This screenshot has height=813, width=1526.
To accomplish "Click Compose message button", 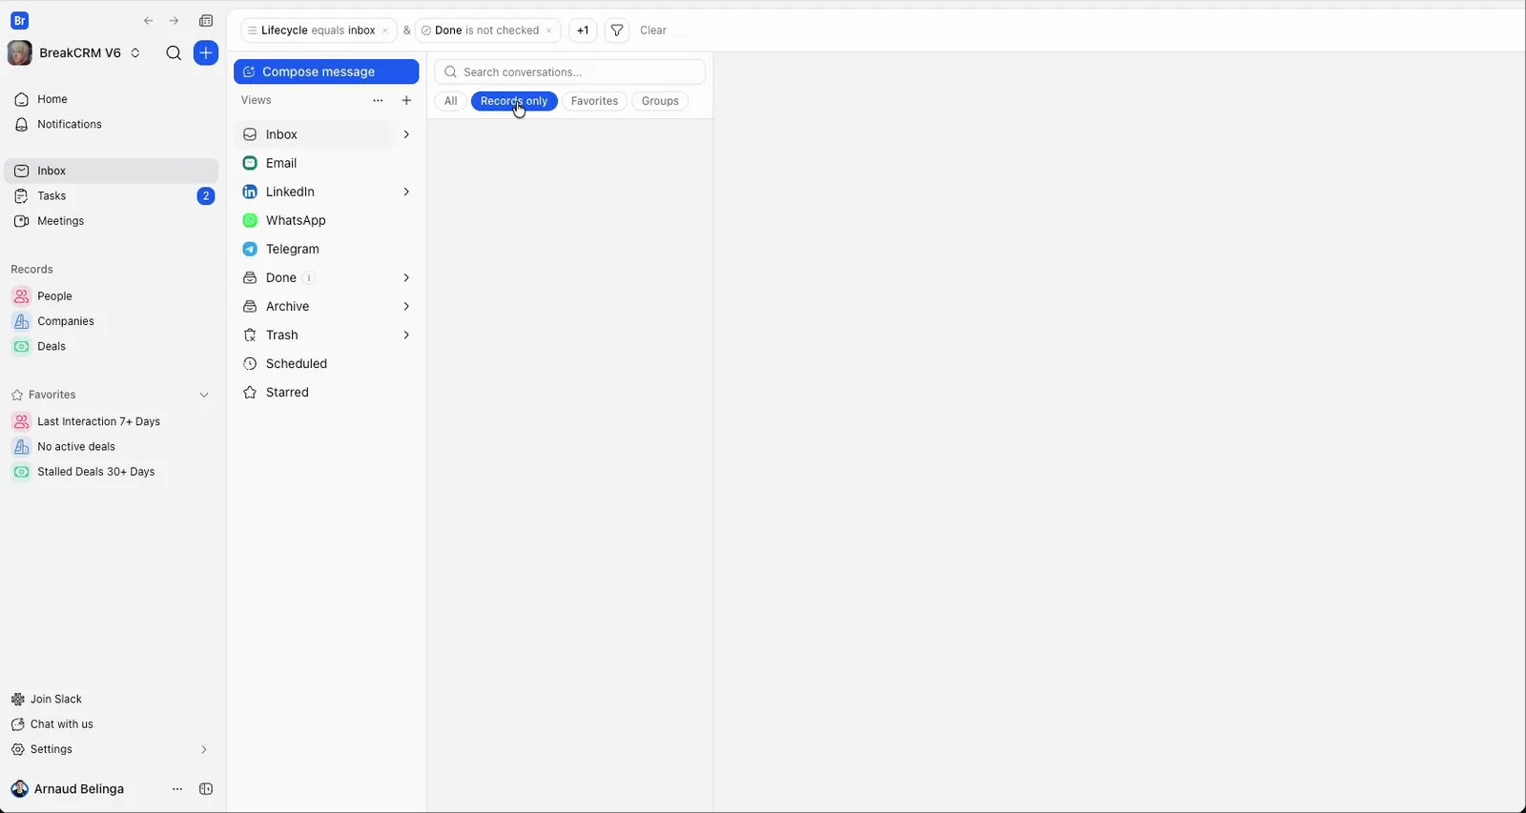I will pyautogui.click(x=326, y=71).
